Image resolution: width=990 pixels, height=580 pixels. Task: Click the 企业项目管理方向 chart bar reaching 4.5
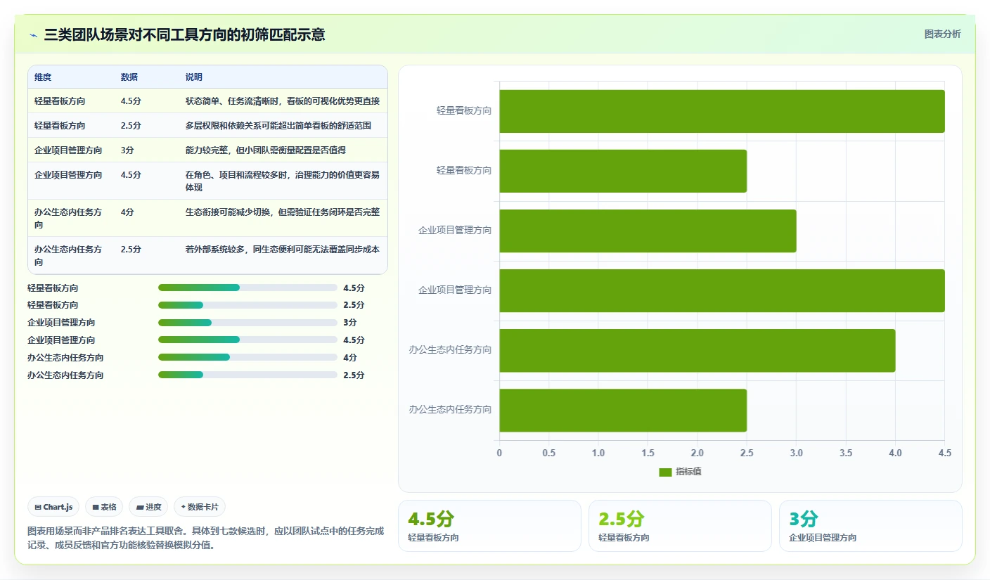(722, 290)
